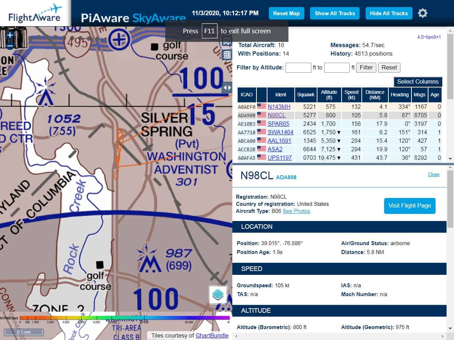The image size is (454, 340).
Task: Zoom in on the map
Action: click(10, 35)
